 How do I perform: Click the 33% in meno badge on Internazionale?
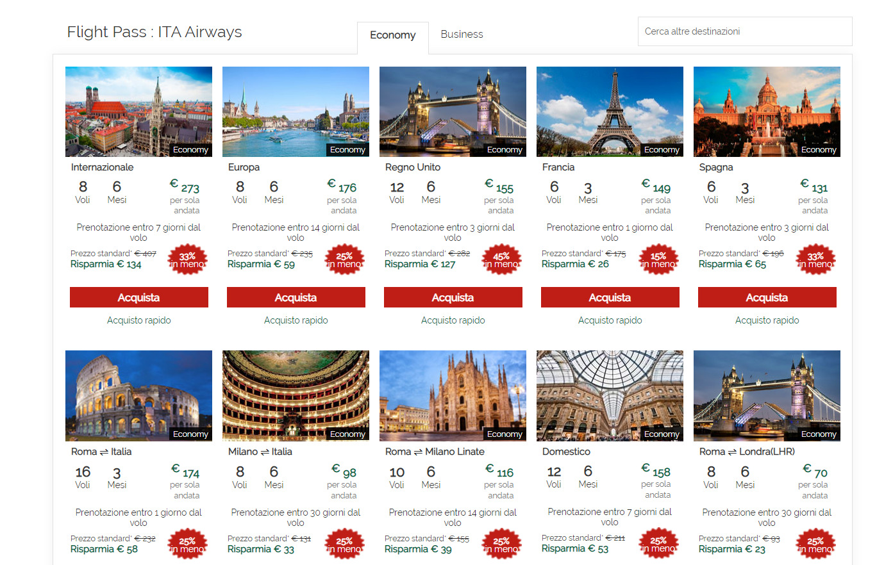(187, 259)
